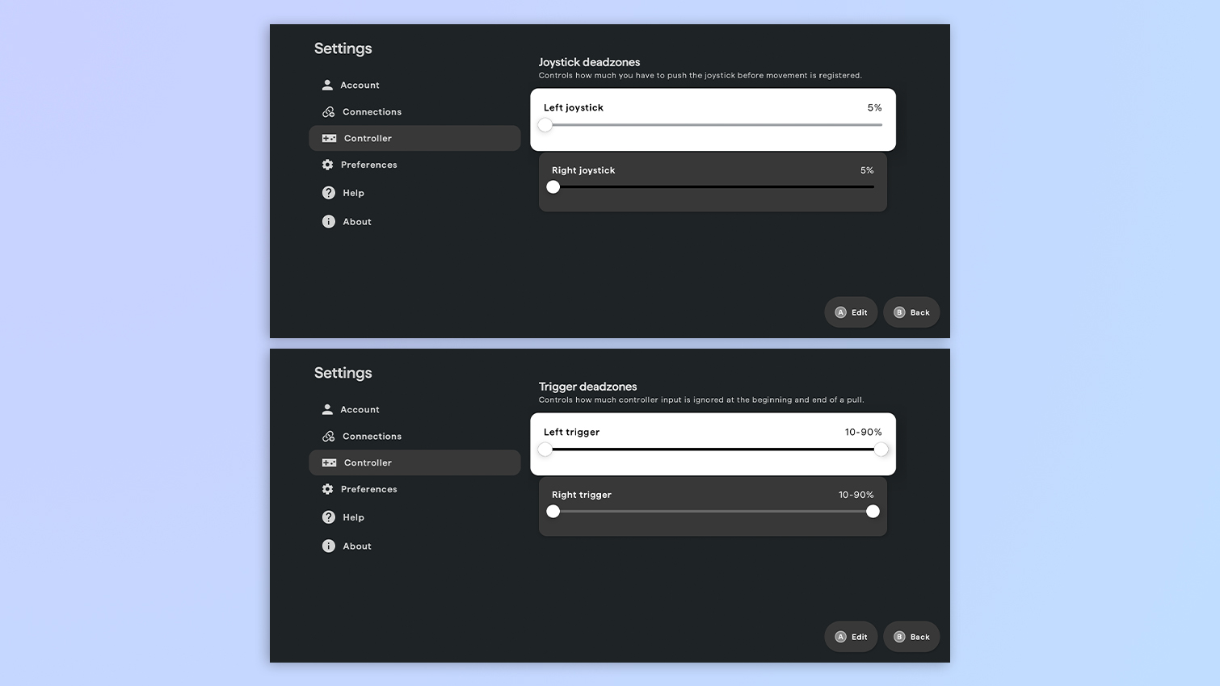Click the Account person icon
Screen dimensions: 1220x686
[x=327, y=85]
